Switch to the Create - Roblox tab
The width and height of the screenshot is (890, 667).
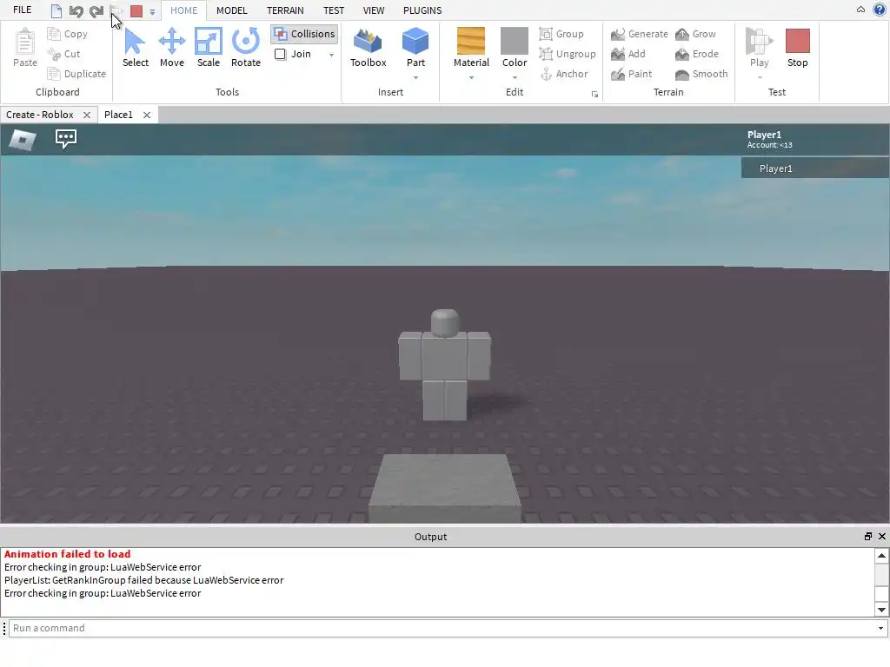pyautogui.click(x=40, y=115)
